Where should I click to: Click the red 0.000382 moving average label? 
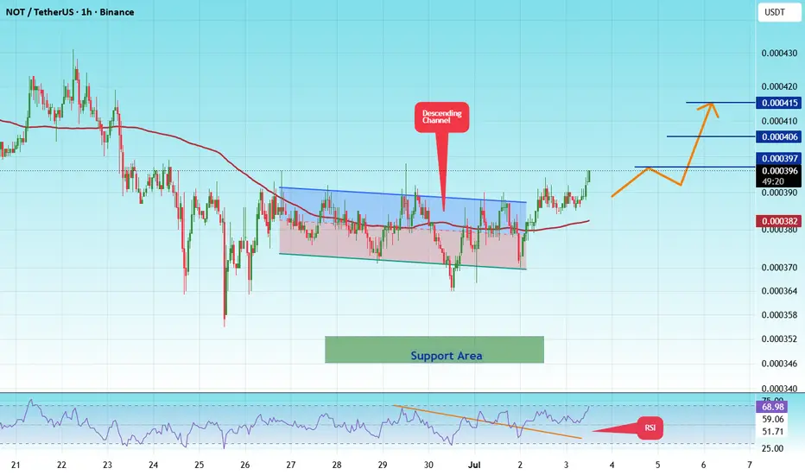[779, 221]
